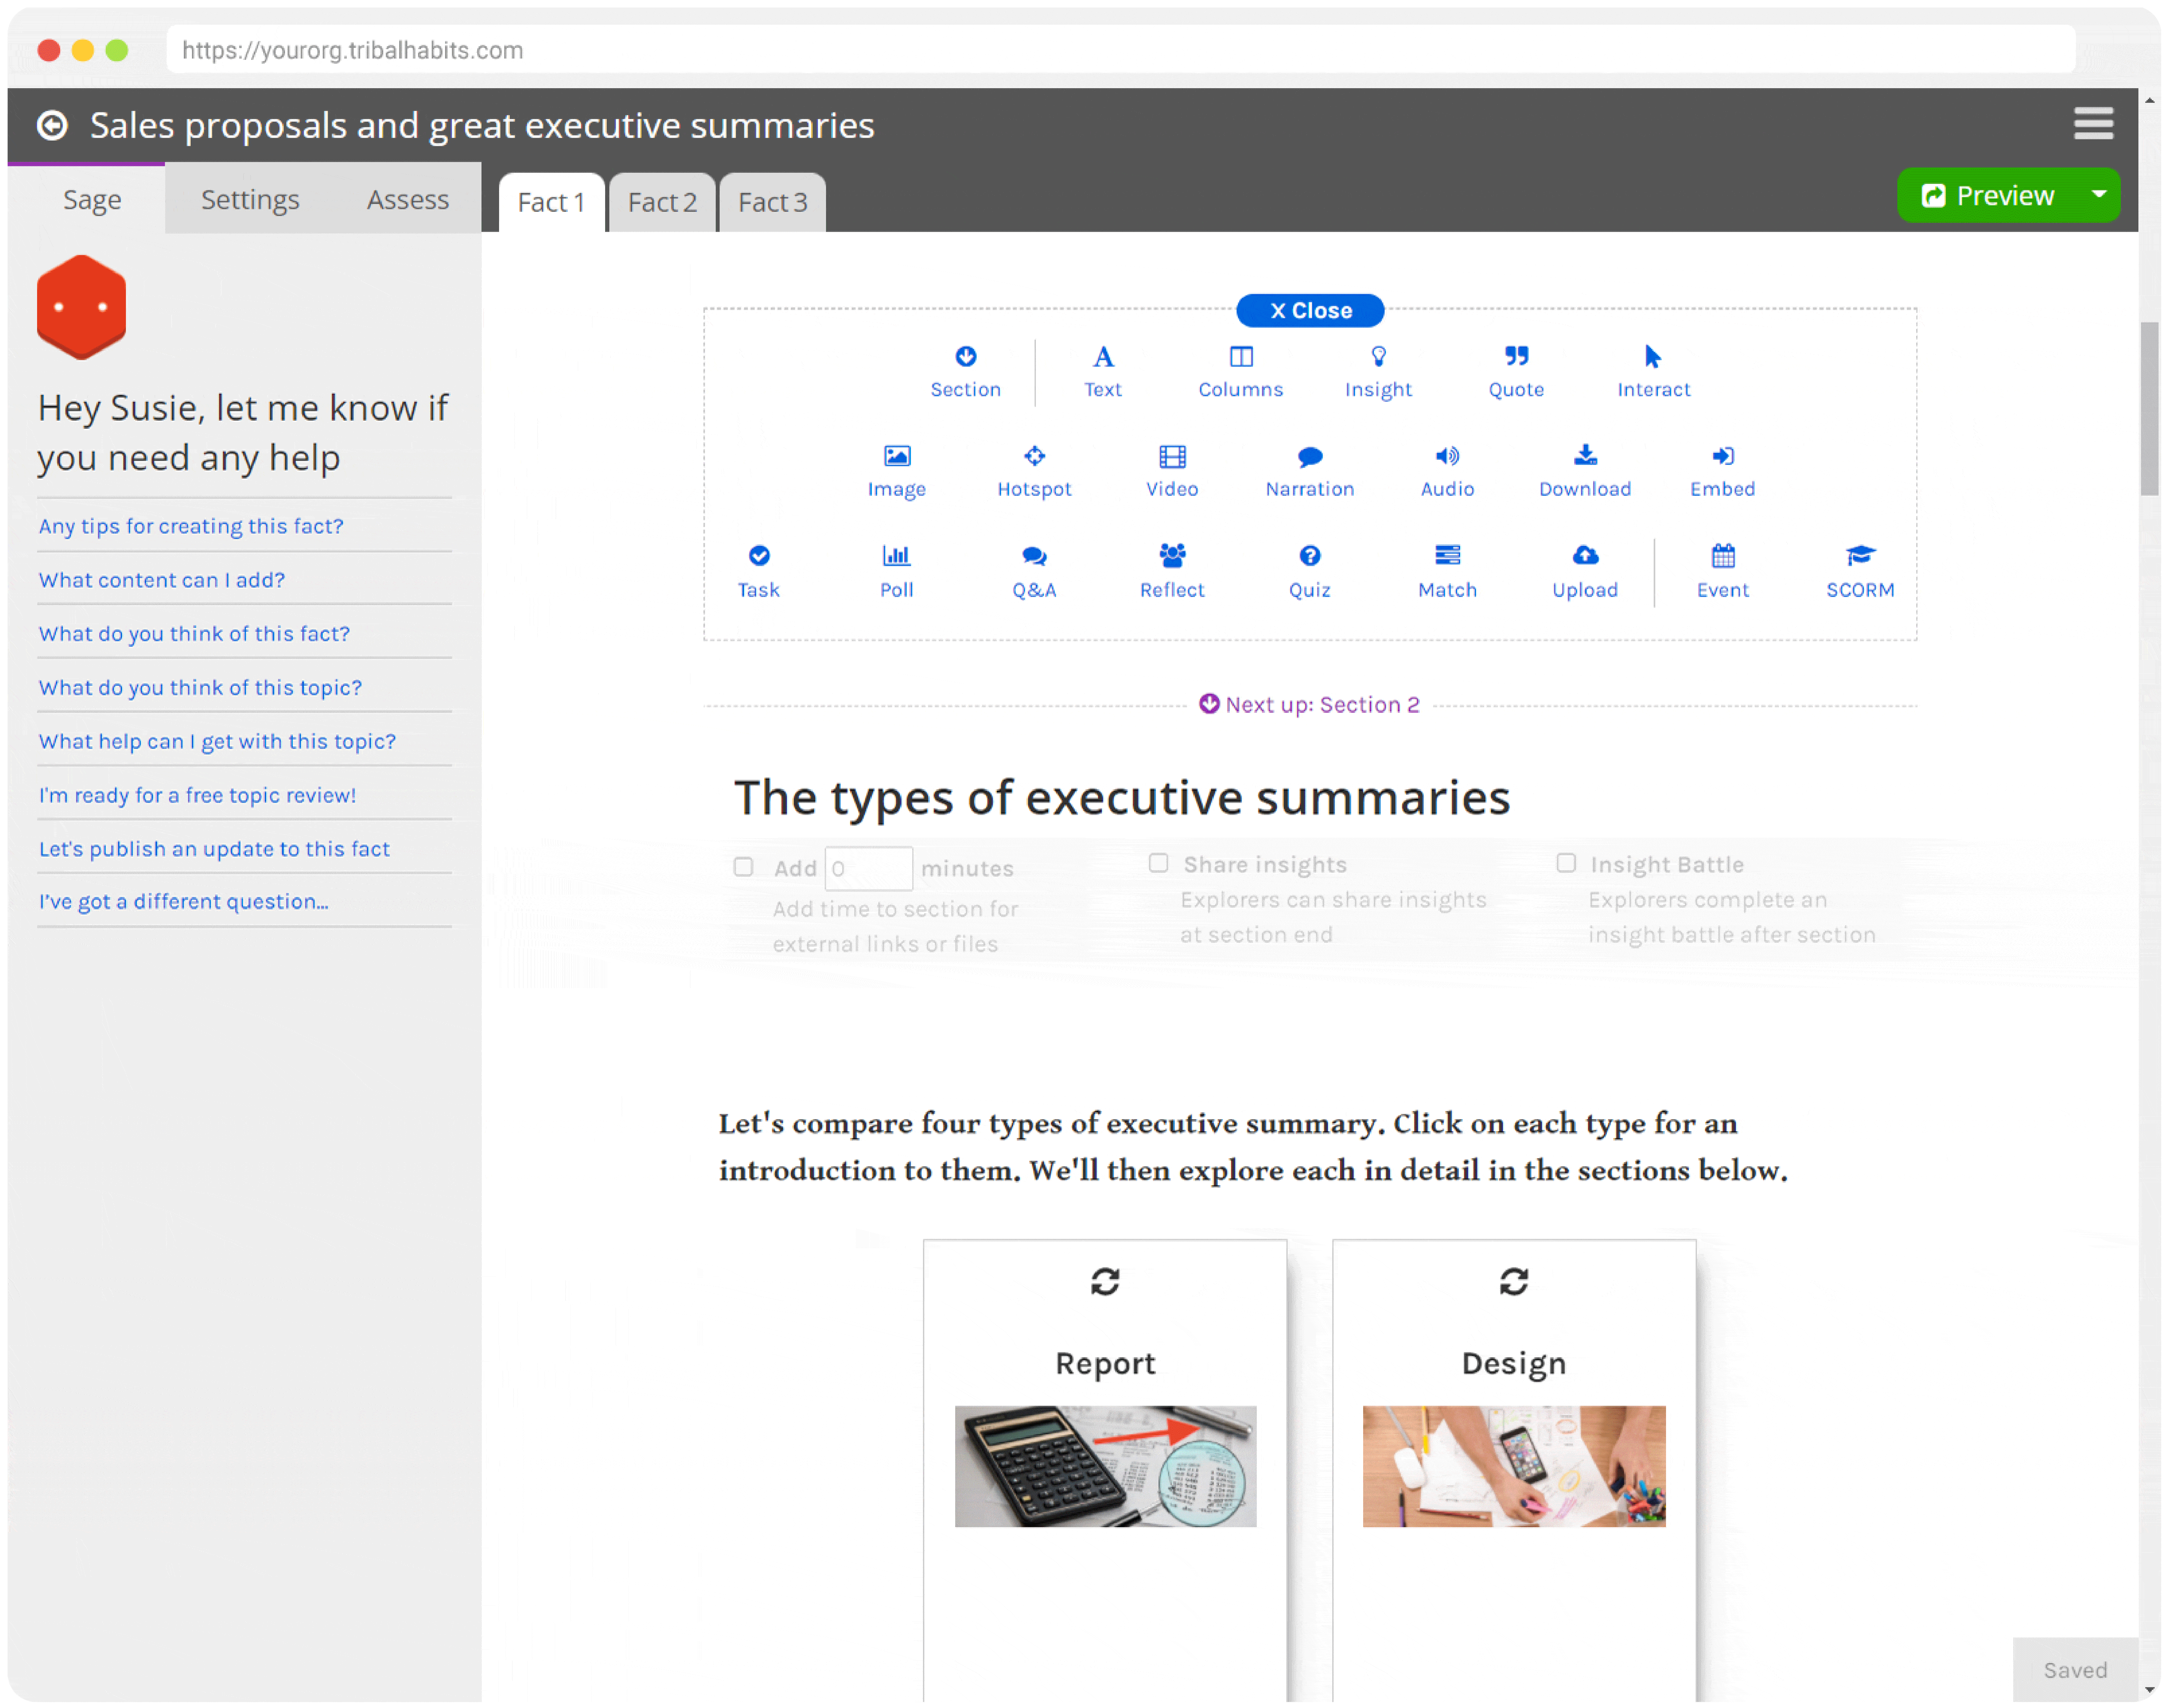Add a Poll element
This screenshot has width=2169, height=1708.
pyautogui.click(x=896, y=570)
